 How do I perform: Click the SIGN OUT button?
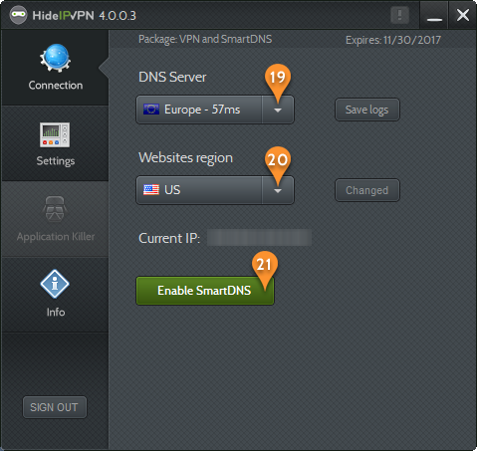pos(55,407)
